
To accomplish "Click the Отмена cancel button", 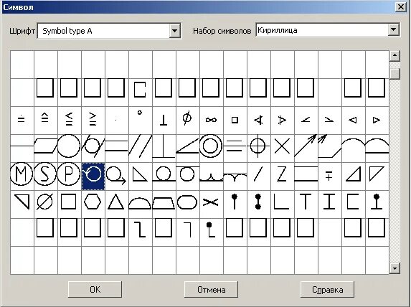I will [x=212, y=290].
